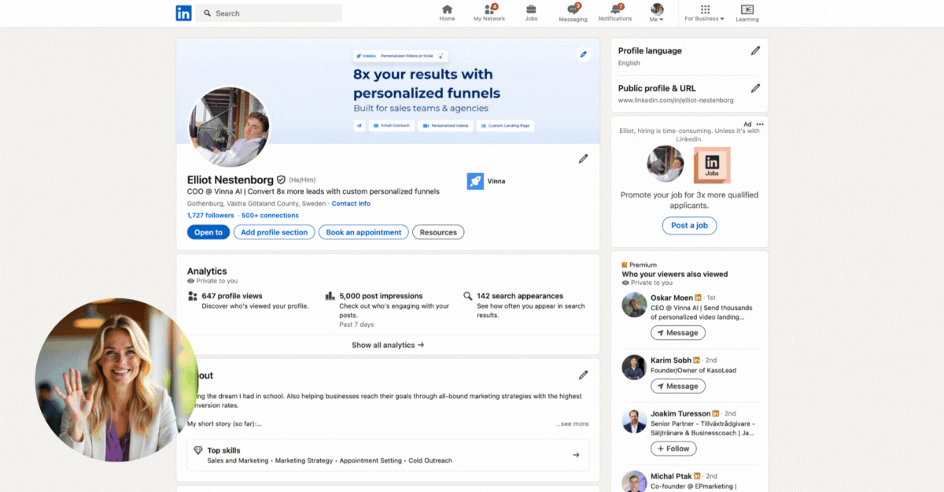This screenshot has height=492, width=944.
Task: Edit Public profile & URL pencil icon
Action: (x=755, y=88)
